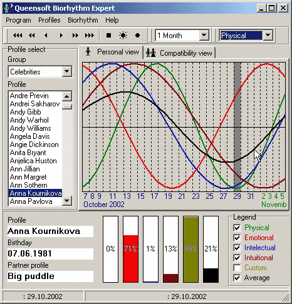Click the highlighted day 29 chart marker
292x304 pixels.
tap(237, 127)
